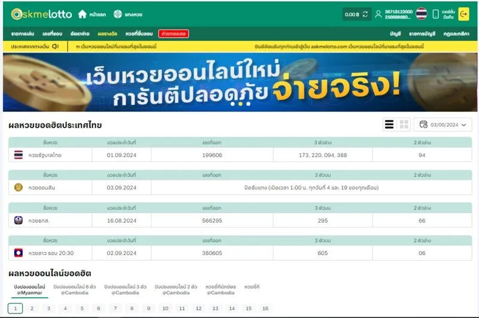
Task: Click the หวยออมสิน name
Action: [41, 187]
